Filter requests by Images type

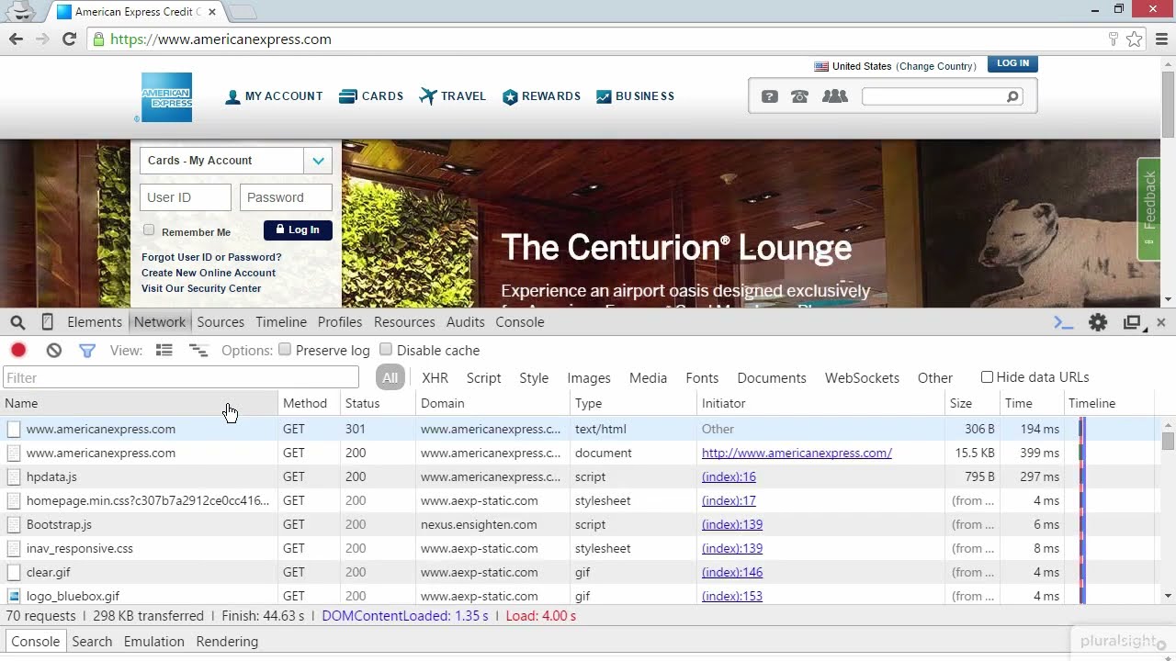pyautogui.click(x=589, y=378)
